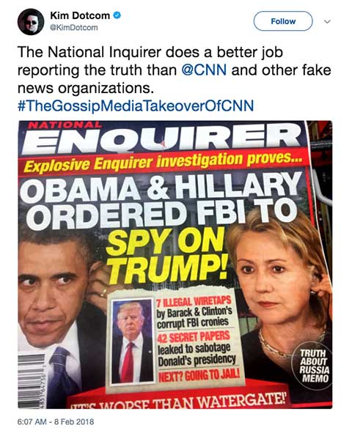352x433 pixels.
Task: Open the @CNN mention link
Action: (204, 70)
